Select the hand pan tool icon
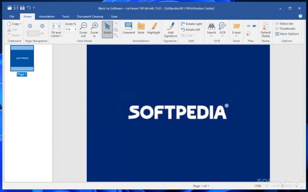Viewport: 308px width, 192px height. [116, 24]
